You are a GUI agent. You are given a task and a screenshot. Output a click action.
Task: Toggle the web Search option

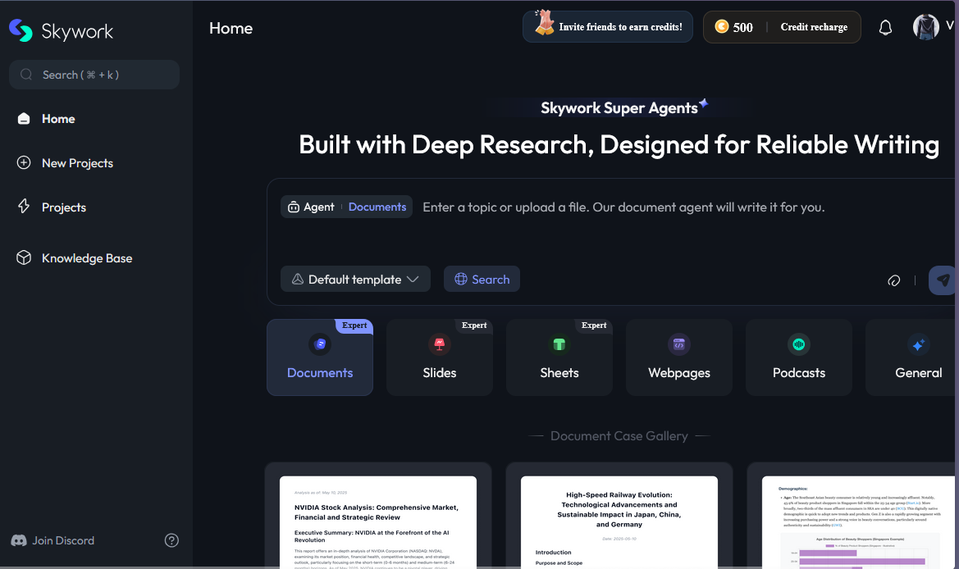pyautogui.click(x=482, y=280)
